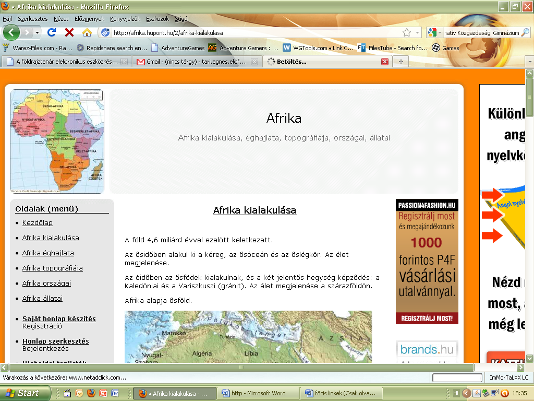Bookmark this page with the star icon
The image size is (534, 401).
tap(407, 33)
